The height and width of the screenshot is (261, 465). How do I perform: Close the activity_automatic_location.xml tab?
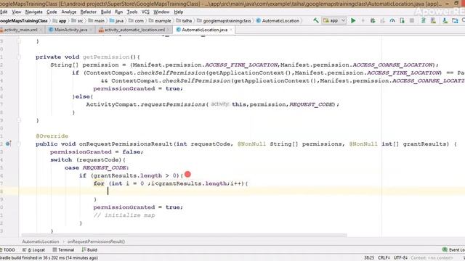(x=169, y=30)
